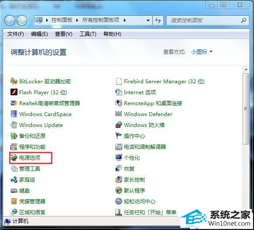Open the 工具(T) menu
This screenshot has width=254, height=230.
click(88, 34)
